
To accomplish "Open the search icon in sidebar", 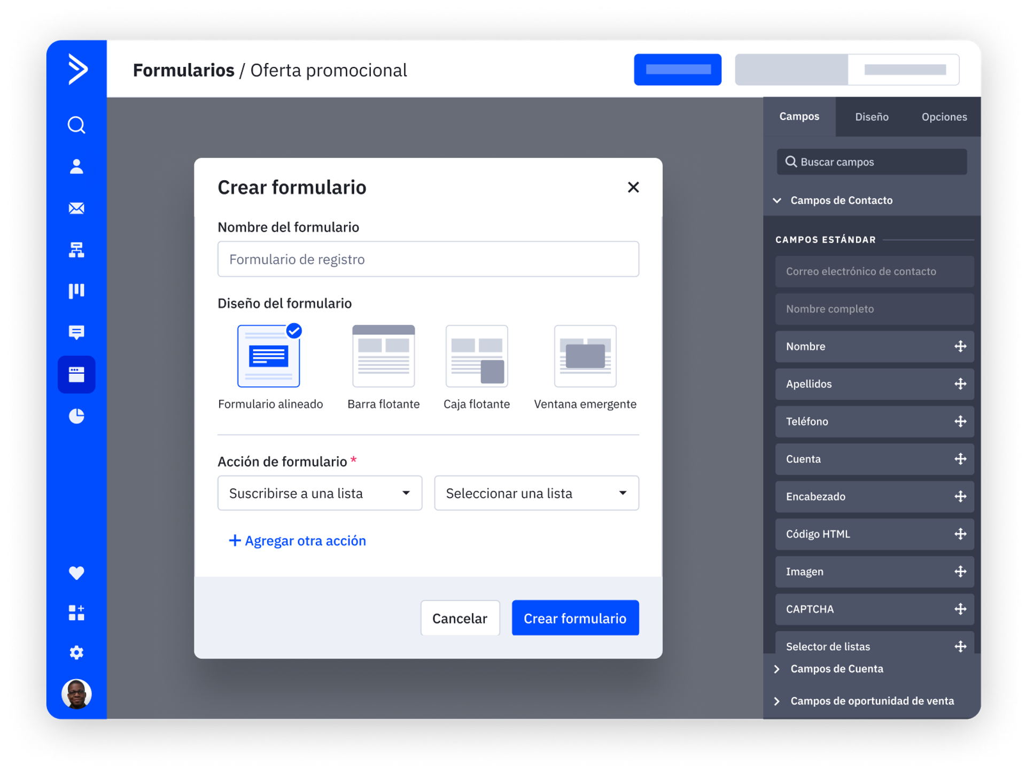I will click(76, 125).
